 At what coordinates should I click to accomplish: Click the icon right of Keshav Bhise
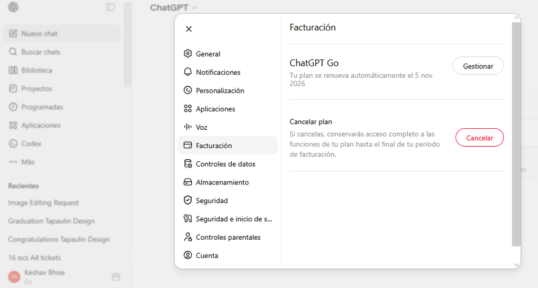coord(116,276)
